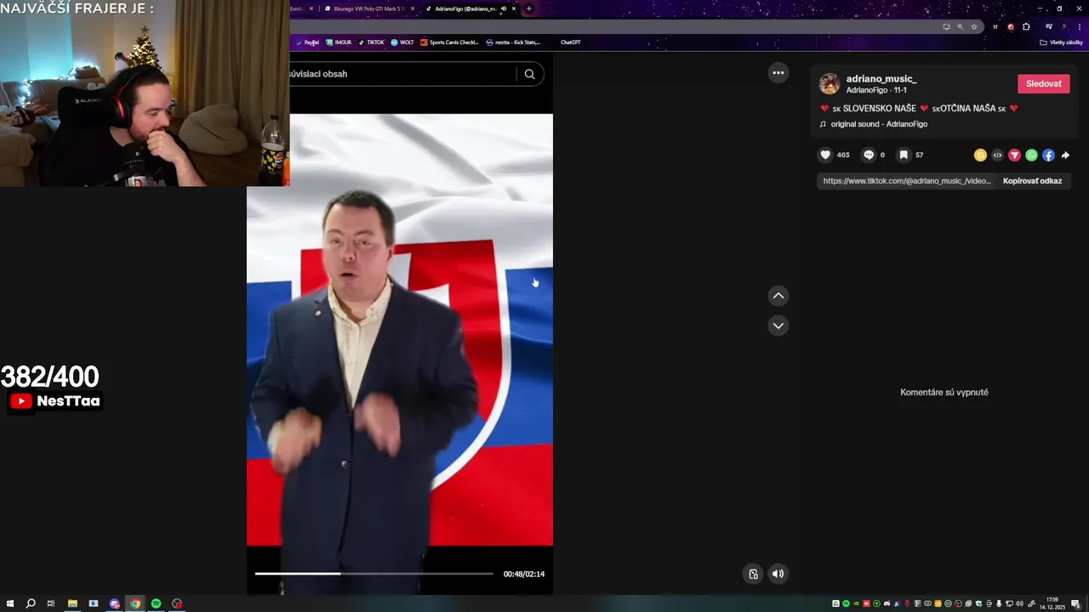Open the nestta - Kick Stats bookmark

(x=513, y=42)
